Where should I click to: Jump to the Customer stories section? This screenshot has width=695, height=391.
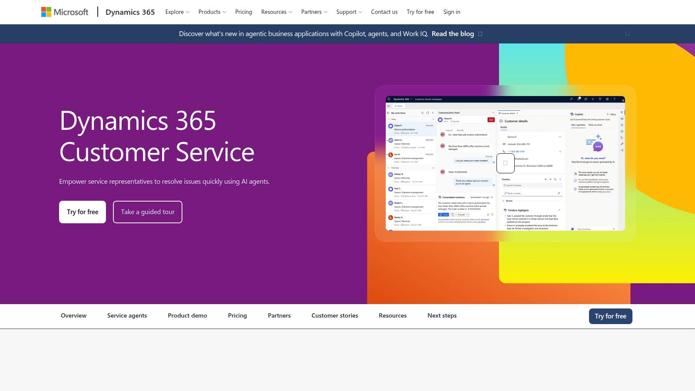(334, 316)
